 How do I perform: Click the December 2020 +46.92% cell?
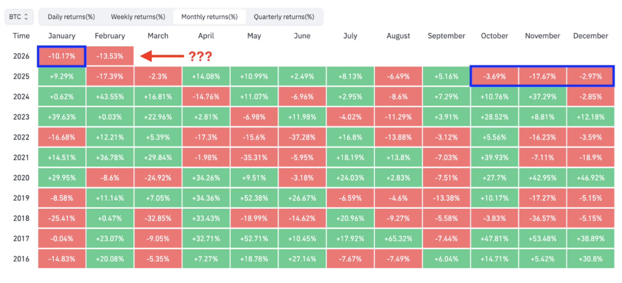pos(590,178)
